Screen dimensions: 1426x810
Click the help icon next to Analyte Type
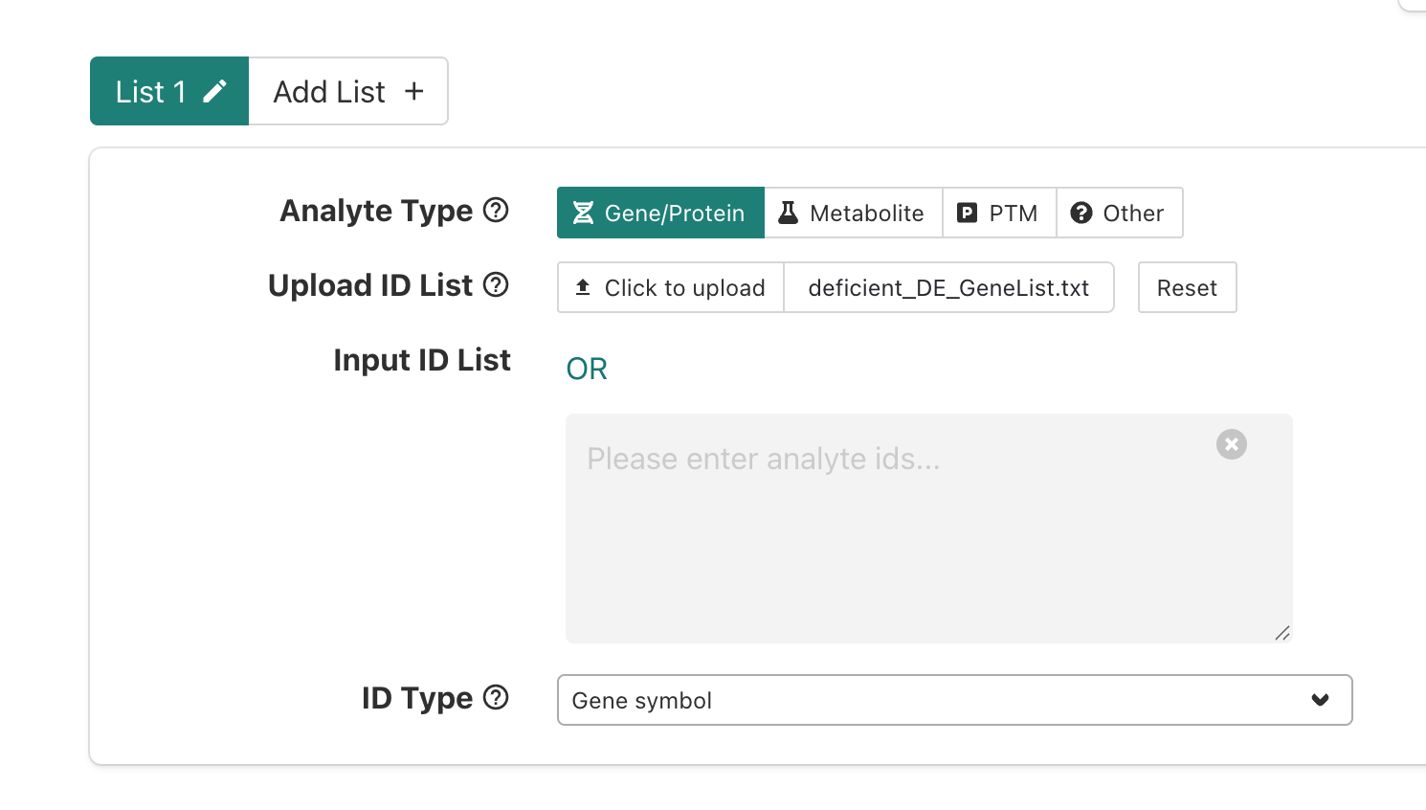496,211
